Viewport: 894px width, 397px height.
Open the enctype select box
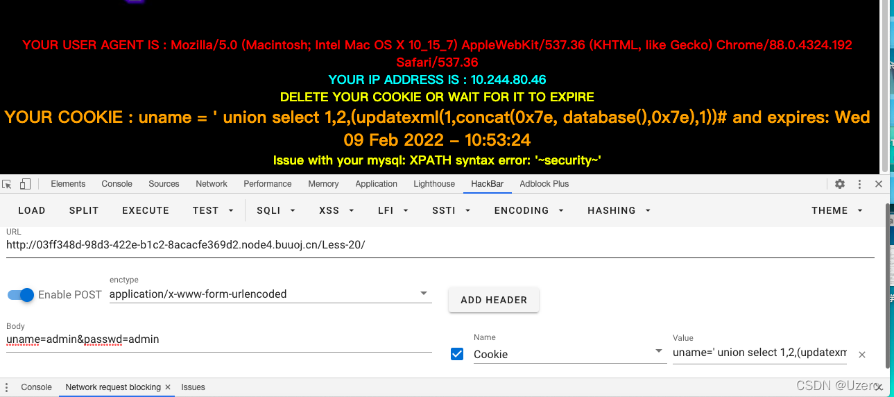coord(270,294)
